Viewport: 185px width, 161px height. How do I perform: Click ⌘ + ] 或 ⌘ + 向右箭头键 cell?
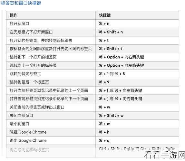(137, 99)
